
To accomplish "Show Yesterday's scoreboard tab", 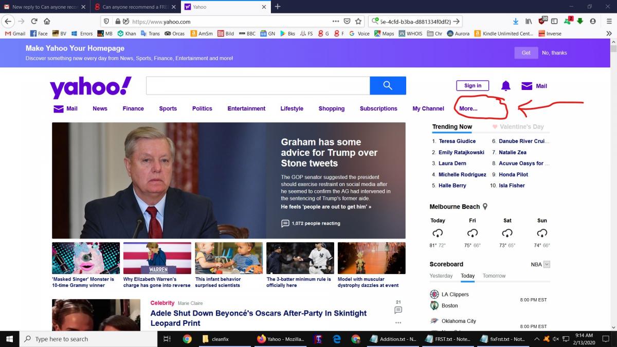I will 441,276.
